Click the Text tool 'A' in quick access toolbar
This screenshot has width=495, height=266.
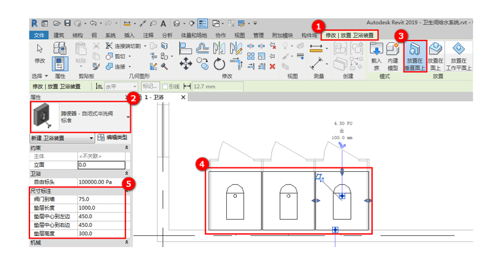pyautogui.click(x=163, y=24)
